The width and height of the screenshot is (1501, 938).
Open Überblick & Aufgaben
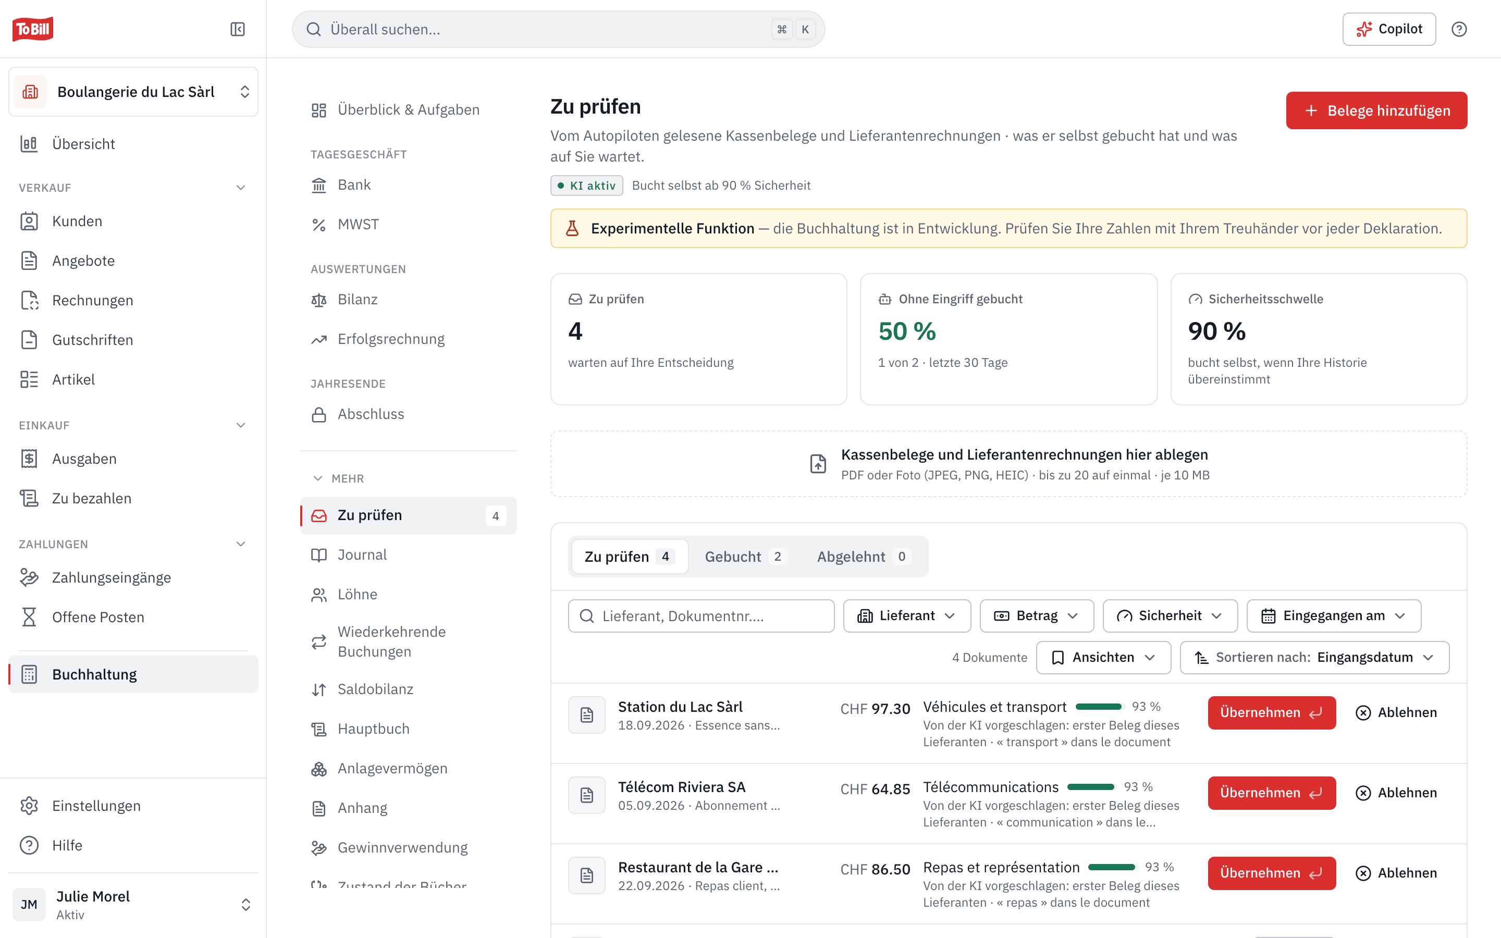click(408, 110)
